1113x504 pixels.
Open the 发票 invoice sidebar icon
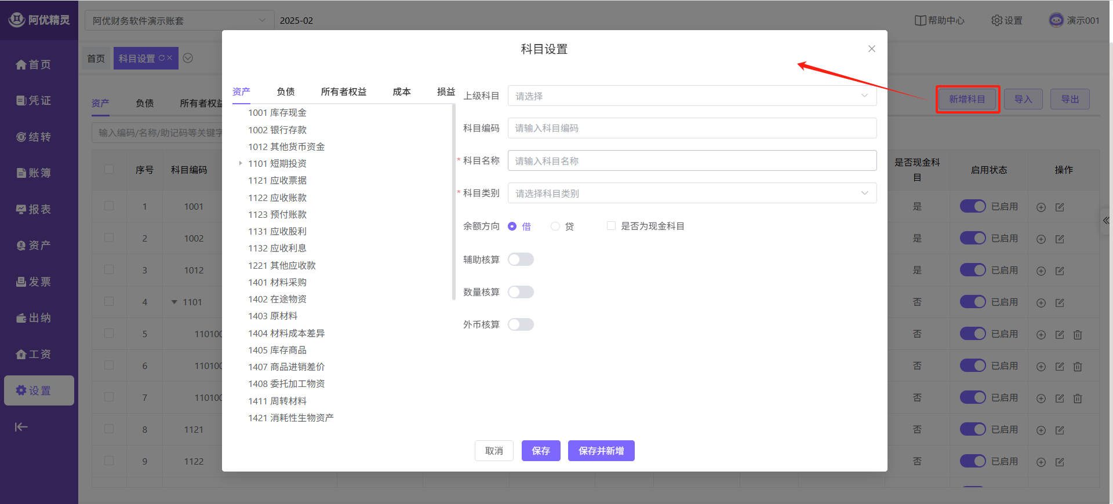pos(21,282)
